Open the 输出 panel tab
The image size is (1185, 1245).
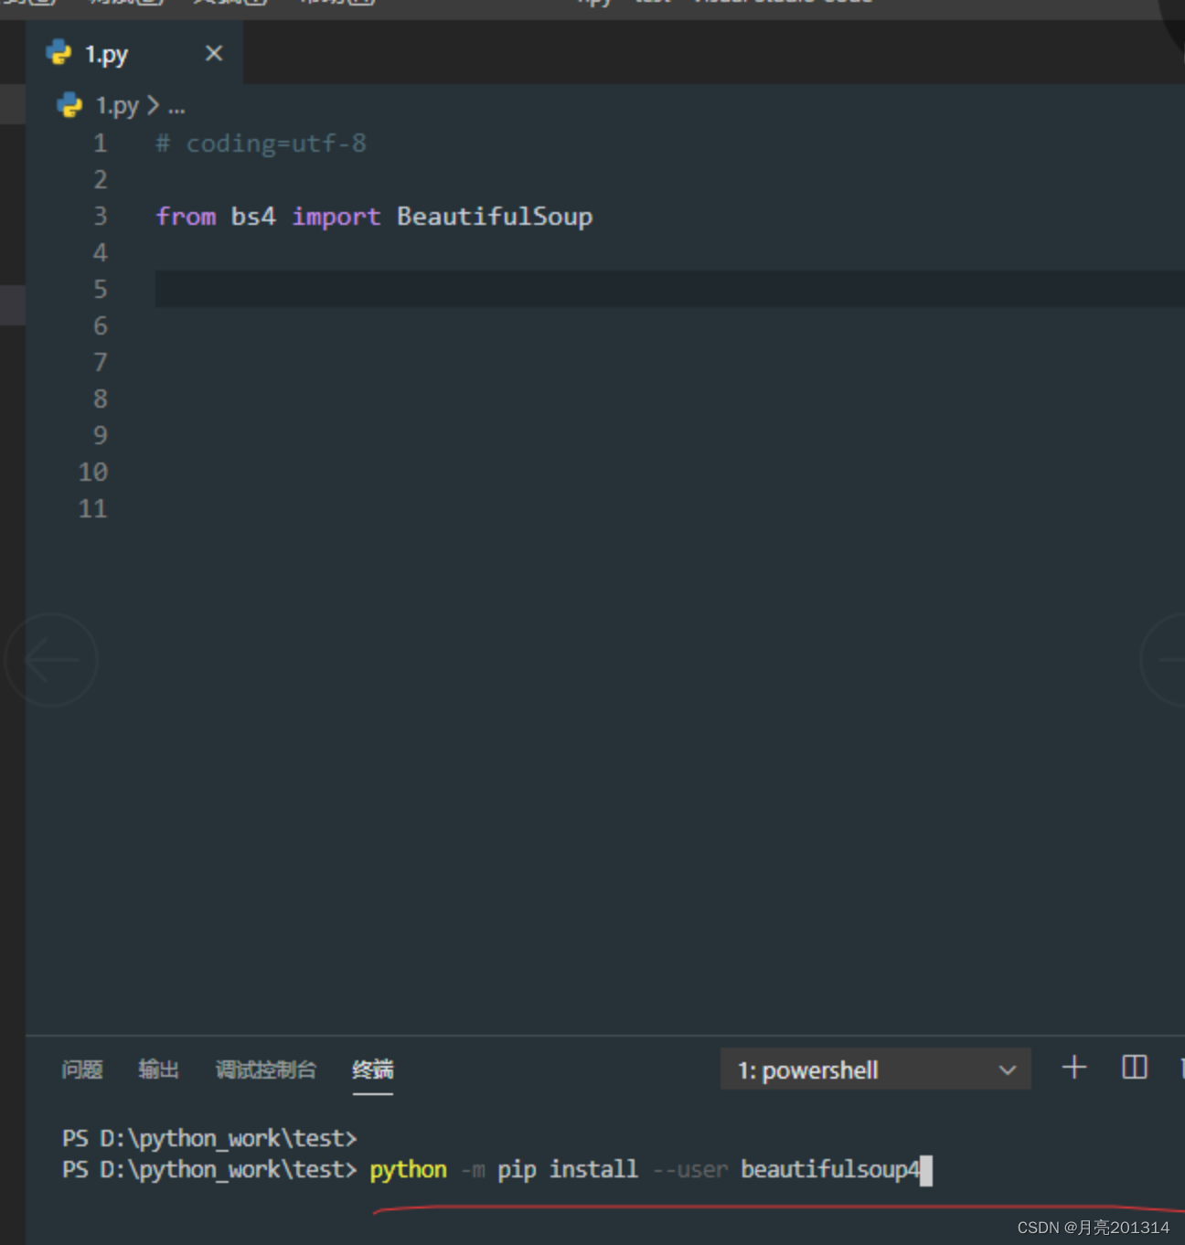tap(159, 1069)
